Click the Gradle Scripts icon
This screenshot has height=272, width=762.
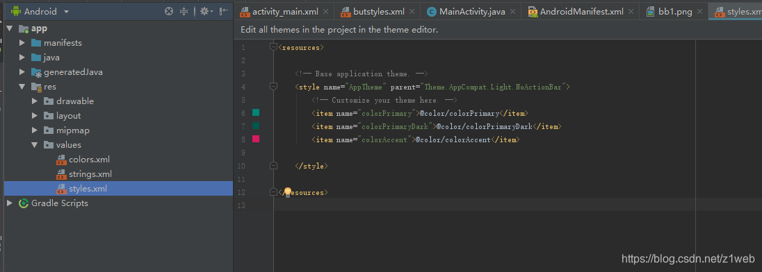point(24,203)
